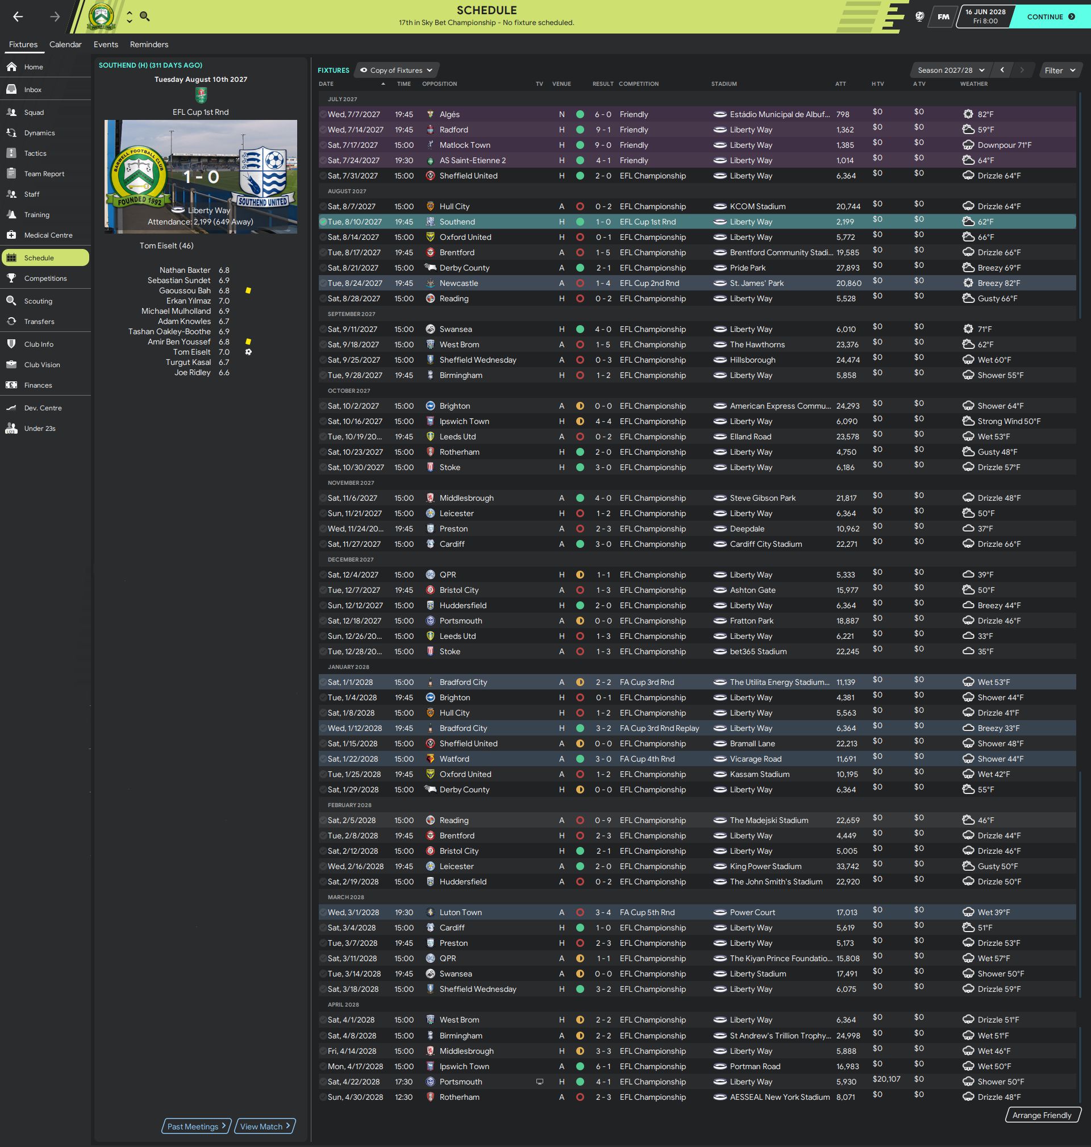The image size is (1091, 1147).
Task: Open Erkan Yilmaz's player link
Action: click(189, 301)
